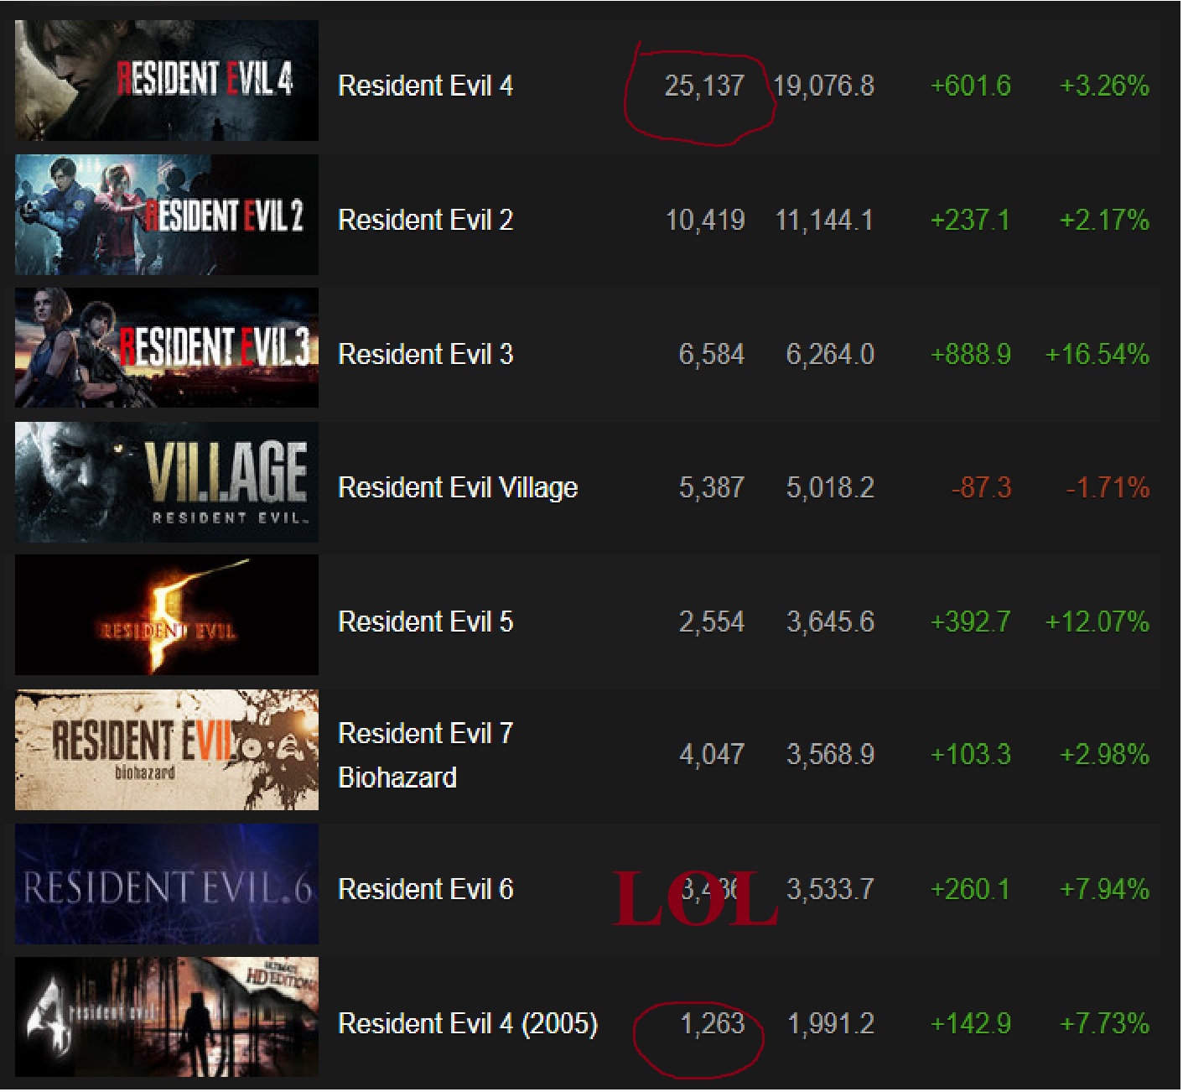
Task: Follow the Resident Evil 2 title link
Action: [x=425, y=220]
